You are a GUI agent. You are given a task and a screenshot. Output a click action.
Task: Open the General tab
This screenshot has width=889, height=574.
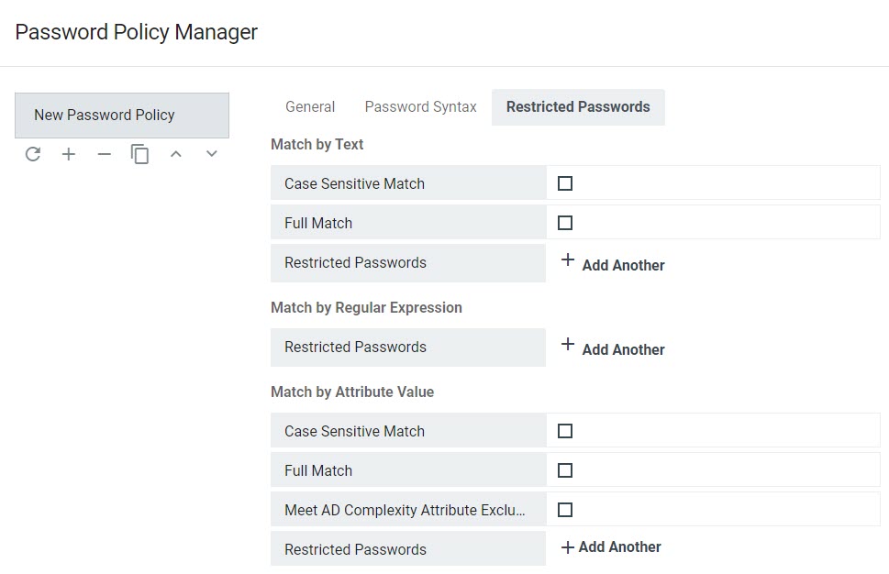(310, 107)
